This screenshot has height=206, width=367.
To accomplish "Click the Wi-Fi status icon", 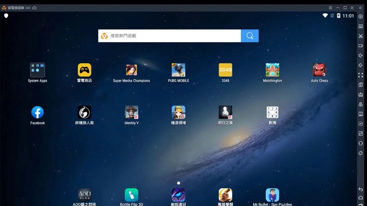I will tap(325, 15).
